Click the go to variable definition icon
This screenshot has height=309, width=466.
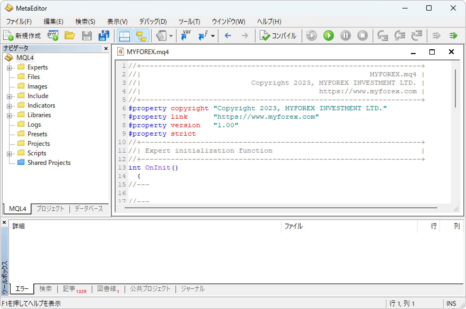click(186, 36)
